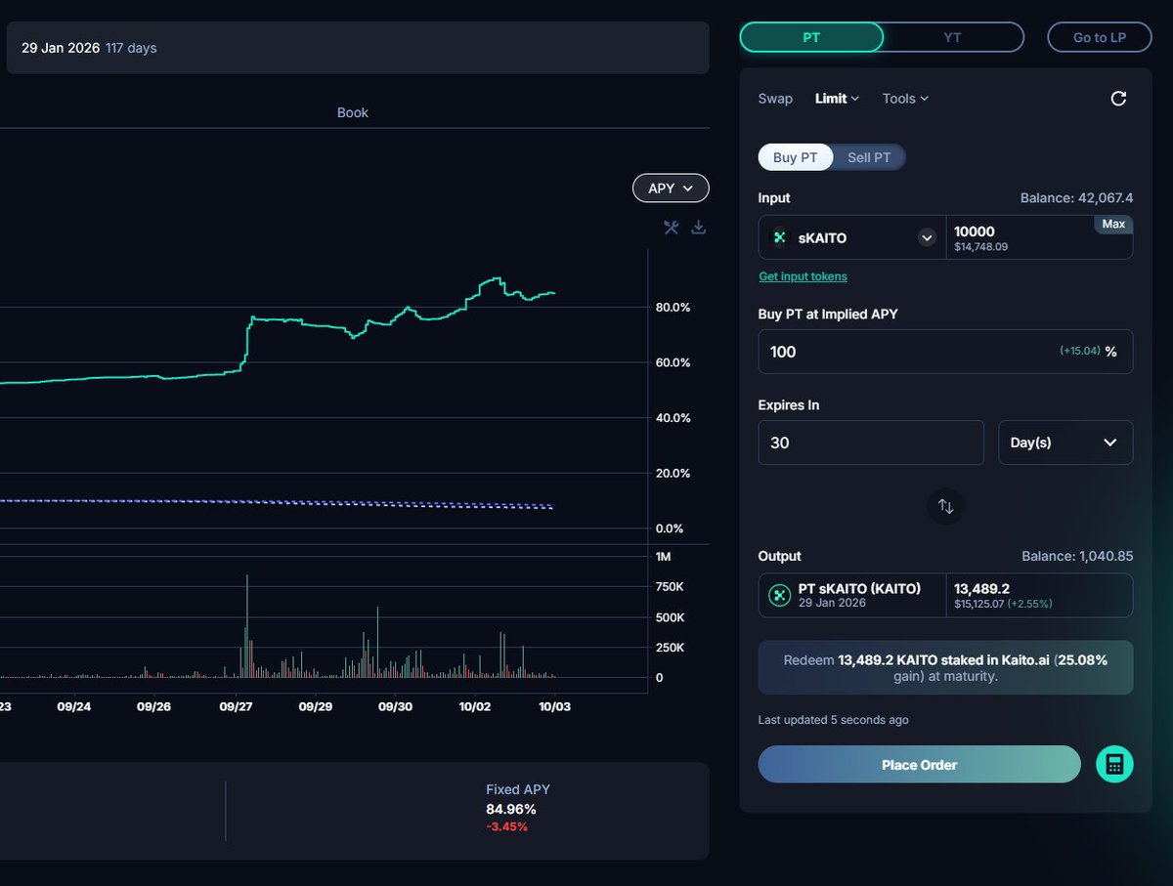The width and height of the screenshot is (1173, 886).
Task: Select the Buy PT option
Action: [796, 157]
